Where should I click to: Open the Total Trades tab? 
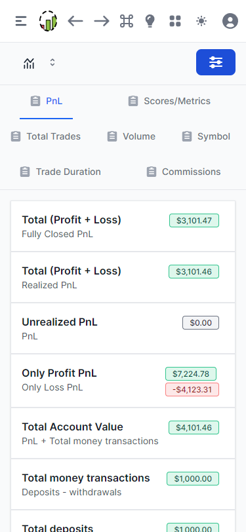click(45, 136)
